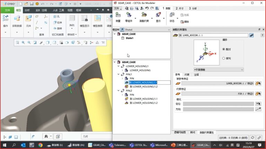Click Creo 模型意图 model intent icon
The image size is (266, 149).
(98, 18)
